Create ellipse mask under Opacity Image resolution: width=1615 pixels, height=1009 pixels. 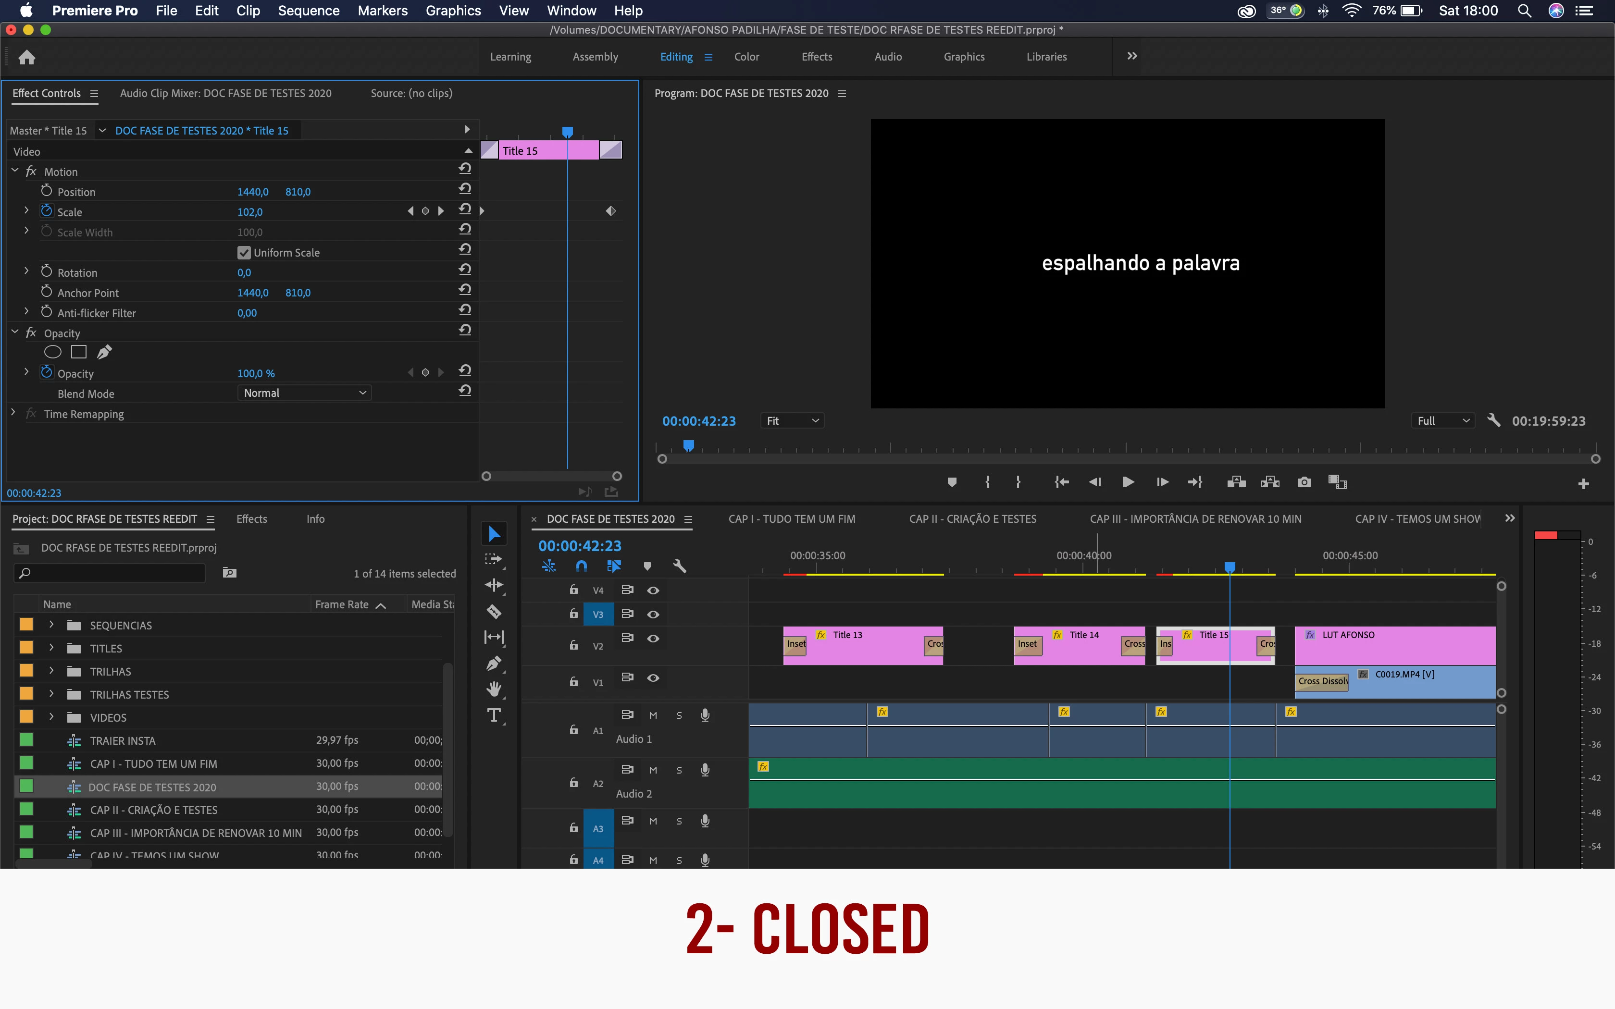point(53,352)
